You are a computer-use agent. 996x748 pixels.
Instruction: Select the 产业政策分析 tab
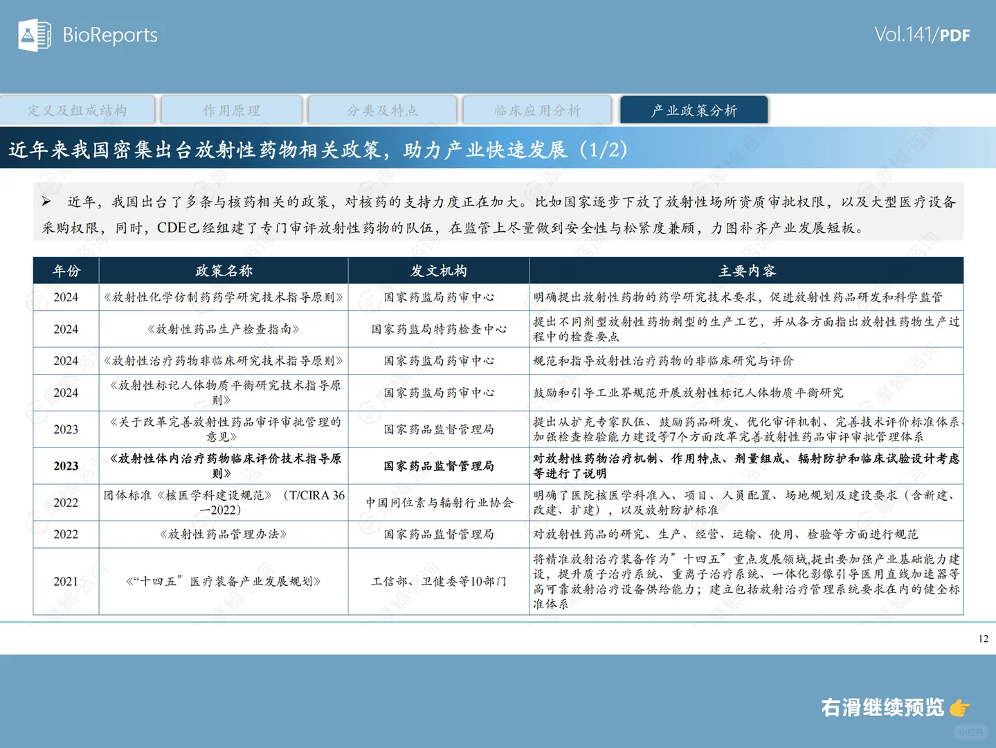click(694, 109)
